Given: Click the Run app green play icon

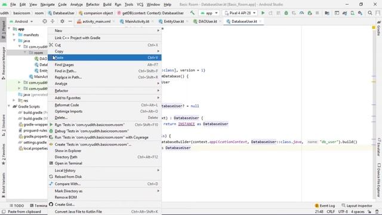Looking at the screenshot, I should (x=263, y=13).
